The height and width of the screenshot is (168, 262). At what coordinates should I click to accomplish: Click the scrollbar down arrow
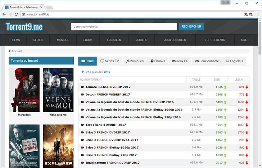point(260,166)
